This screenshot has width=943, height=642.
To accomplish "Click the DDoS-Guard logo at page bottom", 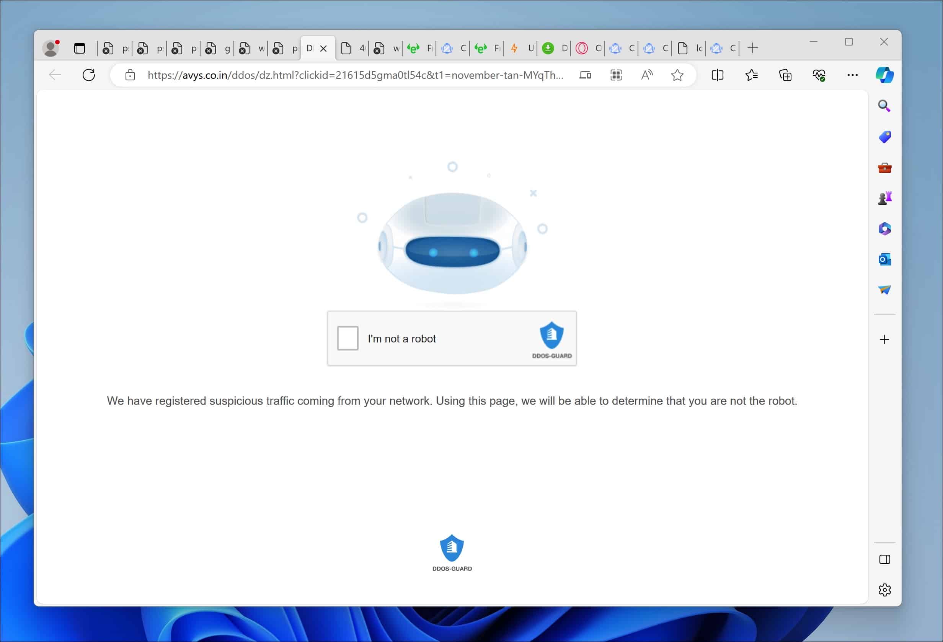I will click(x=452, y=553).
